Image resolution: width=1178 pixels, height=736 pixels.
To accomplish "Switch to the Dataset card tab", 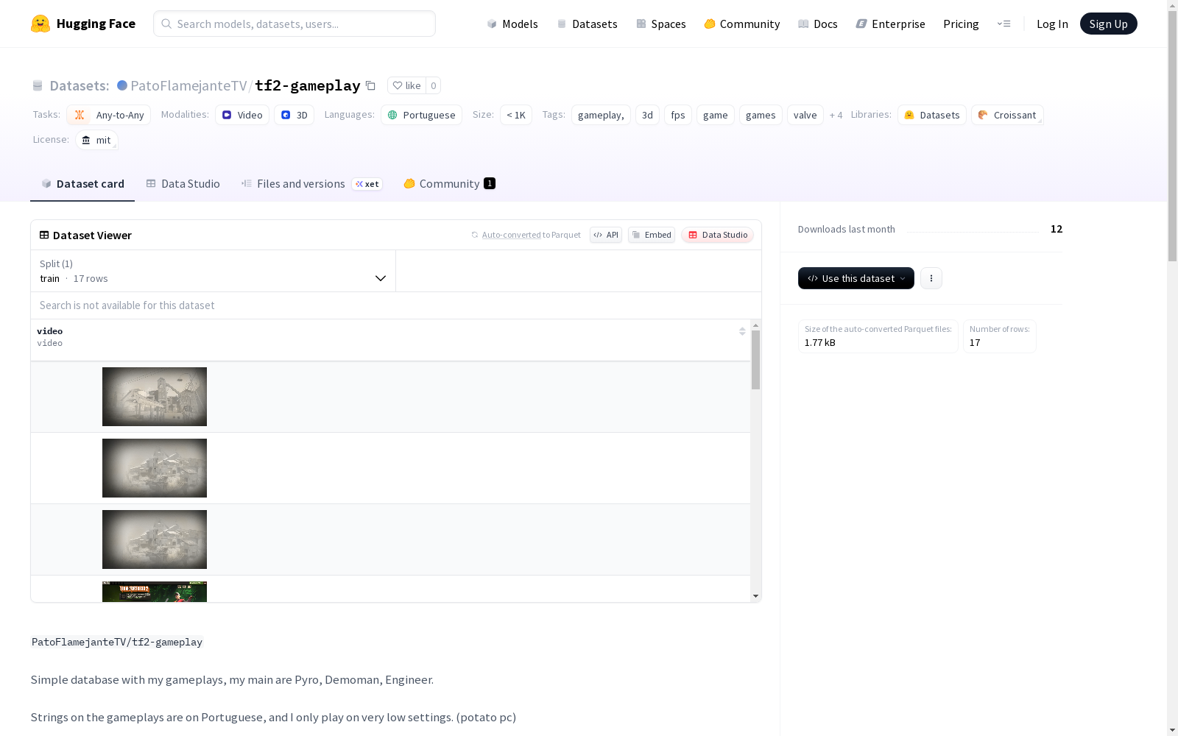I will pyautogui.click(x=82, y=184).
